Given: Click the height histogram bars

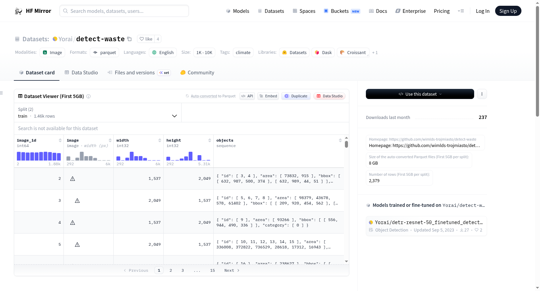Looking at the screenshot, I should [x=188, y=156].
